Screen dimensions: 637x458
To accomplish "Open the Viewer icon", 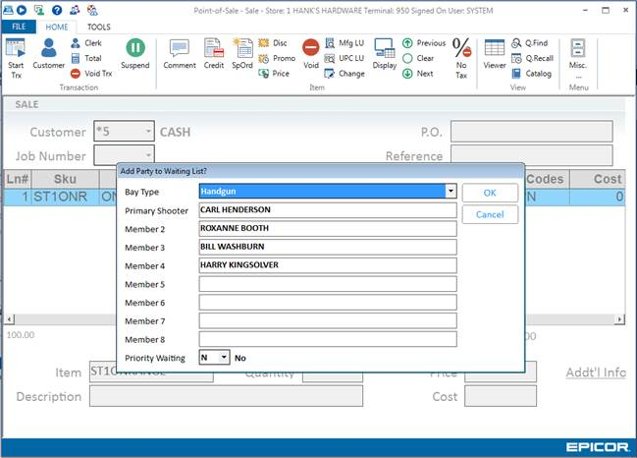I will 495,49.
